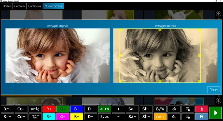
Task: Click the up arrow circle icon
Action: (219, 14)
